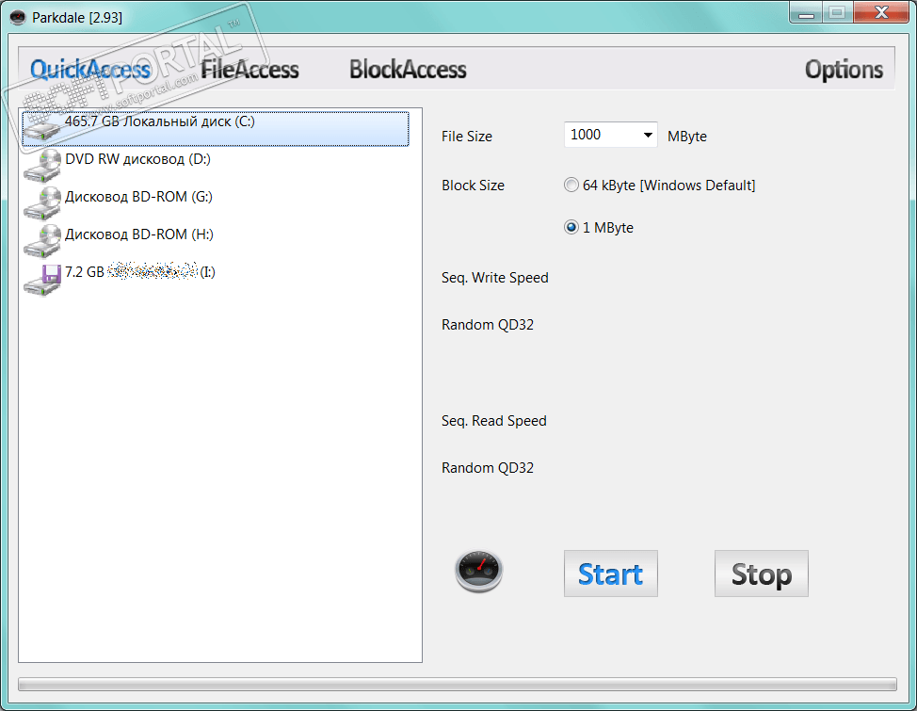The width and height of the screenshot is (917, 711).
Task: Click the BD-ROM drive G: icon
Action: click(x=42, y=203)
